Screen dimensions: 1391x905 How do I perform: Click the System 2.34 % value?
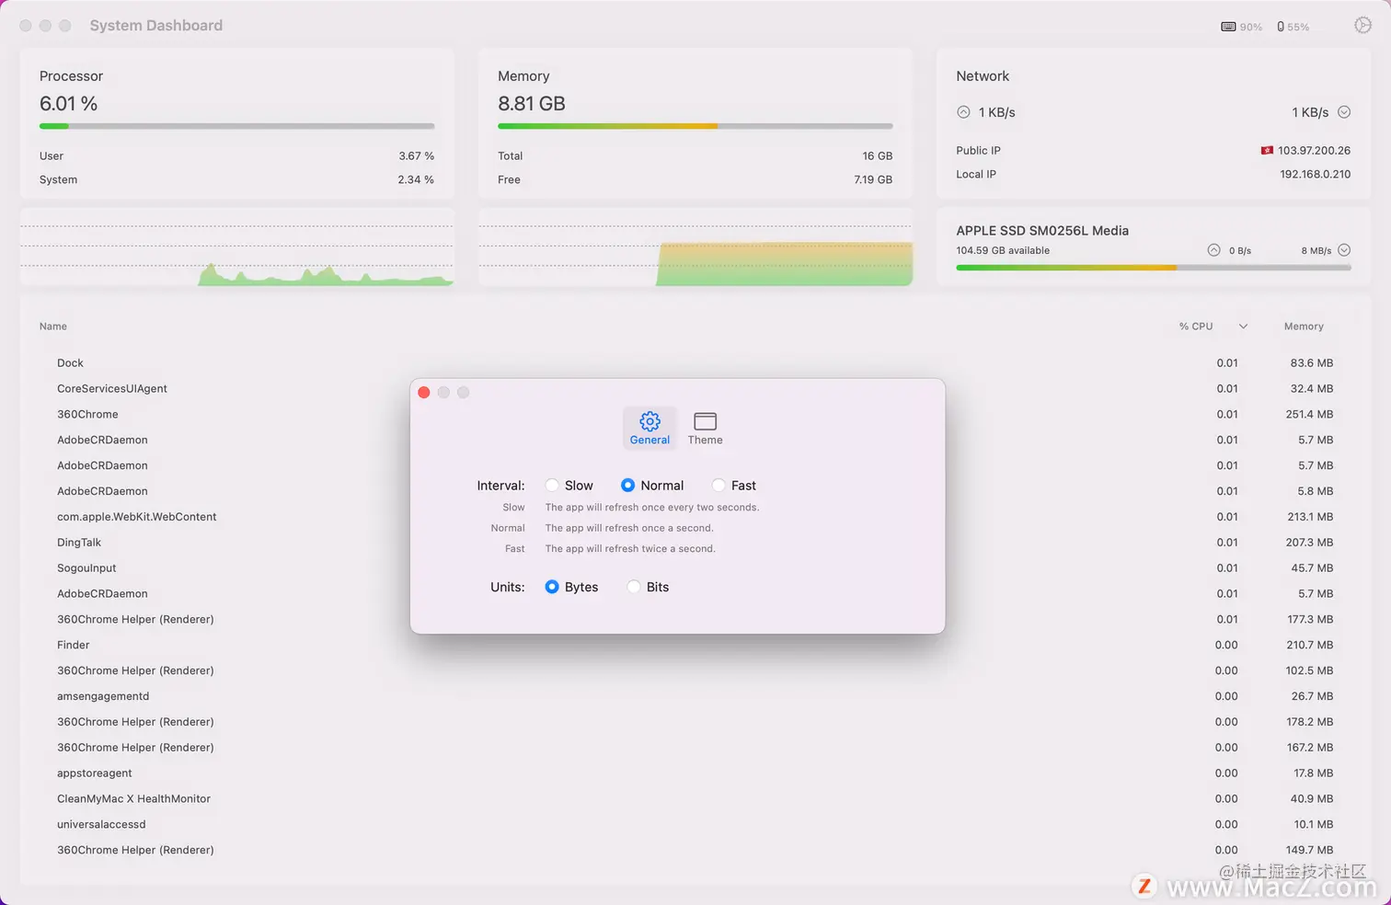coord(416,180)
